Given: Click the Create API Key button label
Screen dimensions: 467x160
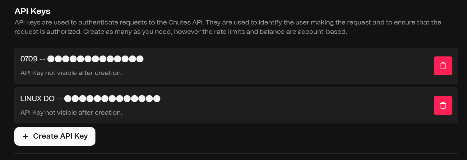Looking at the screenshot, I should click(60, 136).
